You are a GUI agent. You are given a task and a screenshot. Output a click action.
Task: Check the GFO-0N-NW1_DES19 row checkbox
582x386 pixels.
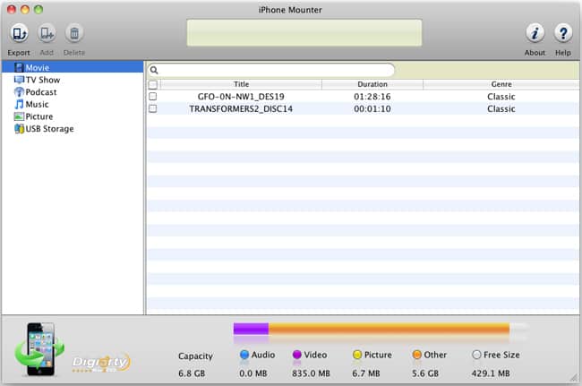tap(152, 97)
